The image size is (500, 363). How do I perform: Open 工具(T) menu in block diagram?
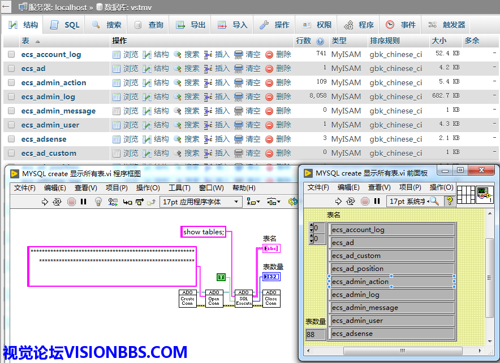[179, 188]
